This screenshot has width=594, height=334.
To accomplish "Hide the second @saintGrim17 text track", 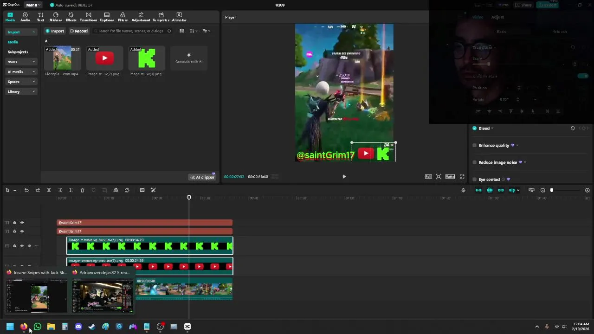I will (21, 231).
